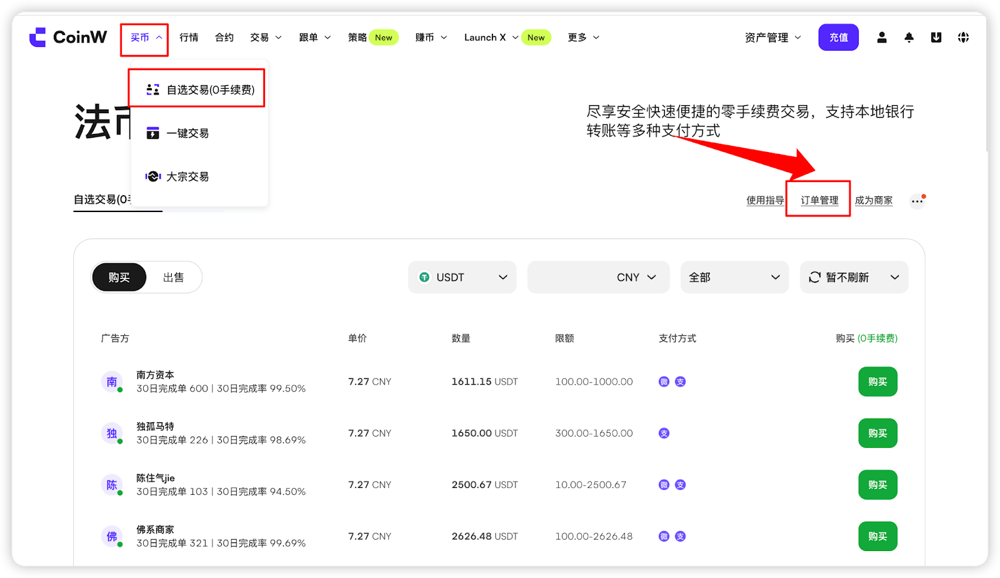The width and height of the screenshot is (1000, 578).
Task: Expand the 跟单 menu
Action: coord(314,38)
